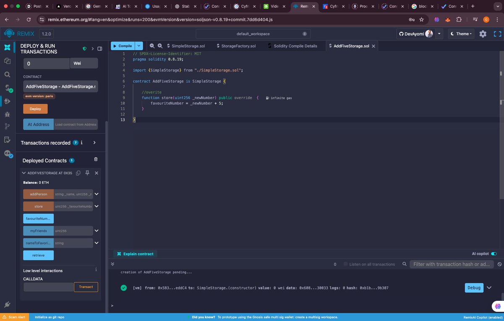Open the Search in files panel
The image size is (504, 321).
click(x=7, y=74)
